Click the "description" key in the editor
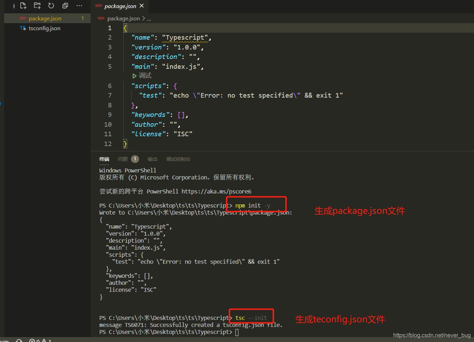Image resolution: width=474 pixels, height=342 pixels. pyautogui.click(x=156, y=57)
